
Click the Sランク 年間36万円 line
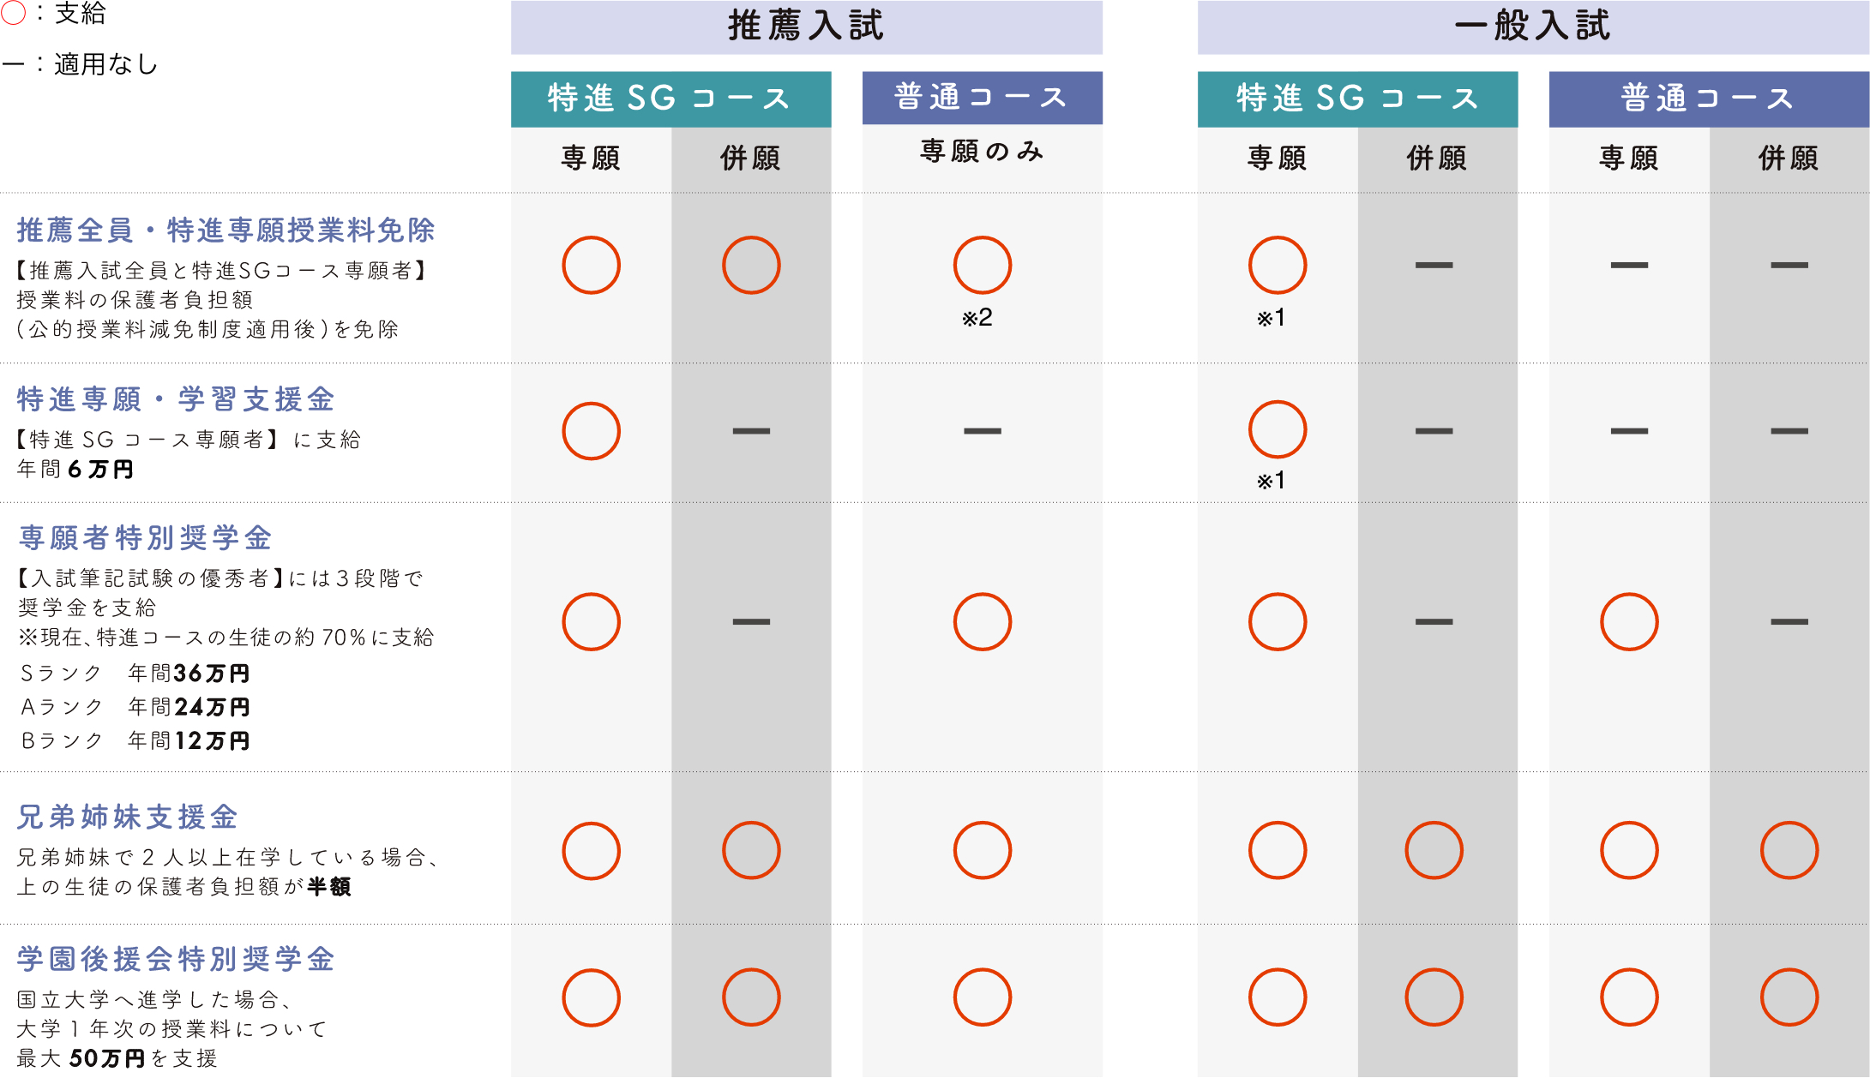135,674
